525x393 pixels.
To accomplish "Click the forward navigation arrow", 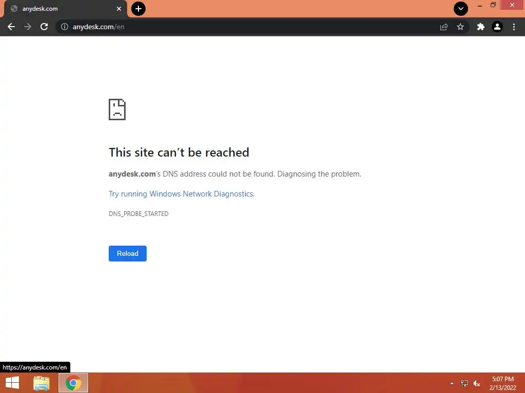I will pyautogui.click(x=28, y=27).
